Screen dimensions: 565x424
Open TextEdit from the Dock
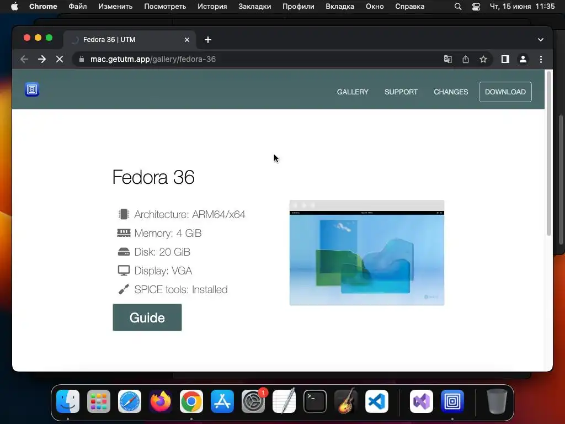coord(284,401)
